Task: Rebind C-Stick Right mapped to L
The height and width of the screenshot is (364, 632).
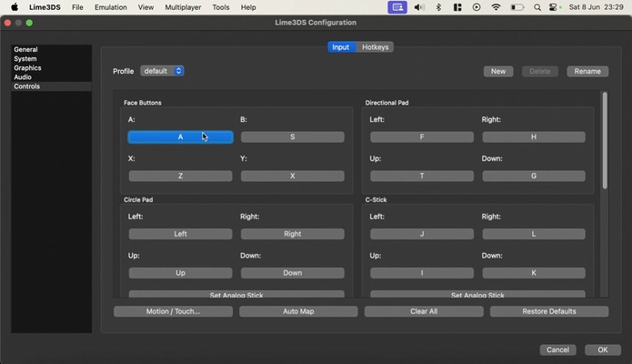Action: click(534, 234)
